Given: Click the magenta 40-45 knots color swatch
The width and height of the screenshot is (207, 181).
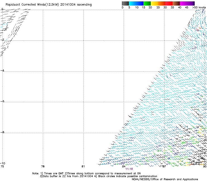Looking at the screenshot, I should point(184,3).
